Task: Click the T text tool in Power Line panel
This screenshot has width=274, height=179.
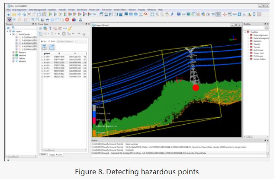Action: click(50, 28)
